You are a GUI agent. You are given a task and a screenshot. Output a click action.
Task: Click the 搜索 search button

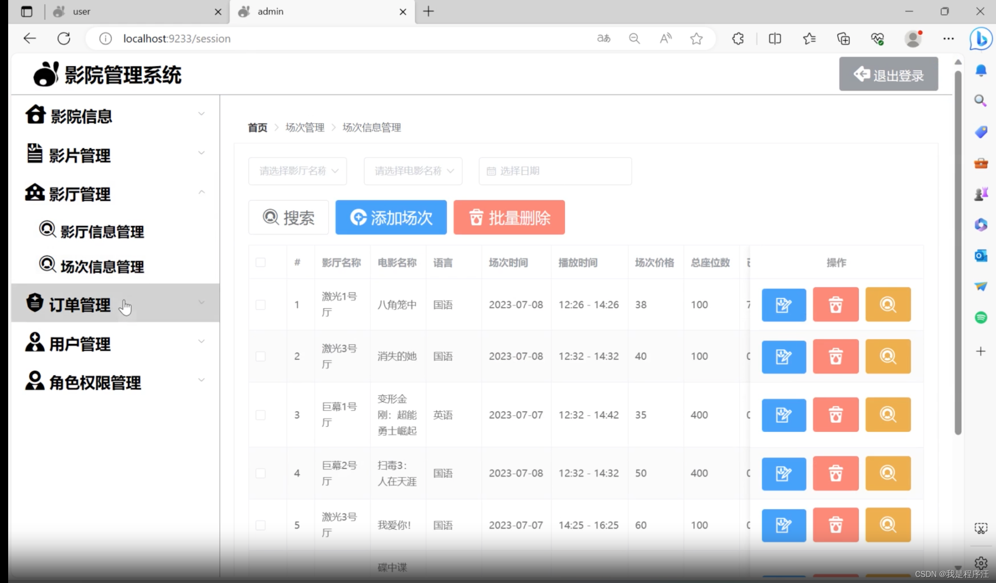pyautogui.click(x=288, y=217)
